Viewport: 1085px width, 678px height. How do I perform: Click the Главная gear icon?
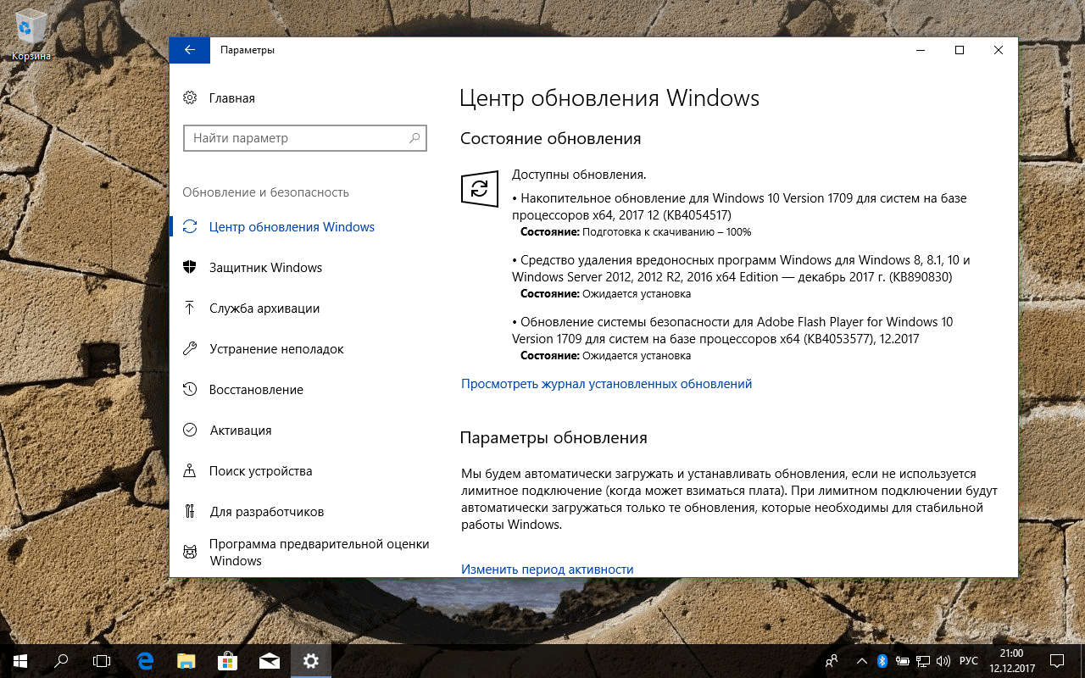click(x=192, y=97)
